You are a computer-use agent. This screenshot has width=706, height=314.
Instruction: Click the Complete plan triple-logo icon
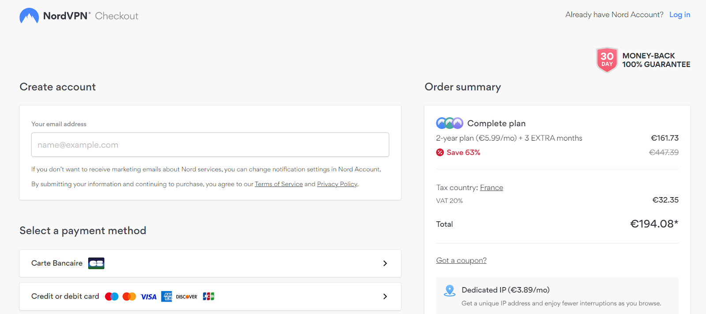coord(449,123)
